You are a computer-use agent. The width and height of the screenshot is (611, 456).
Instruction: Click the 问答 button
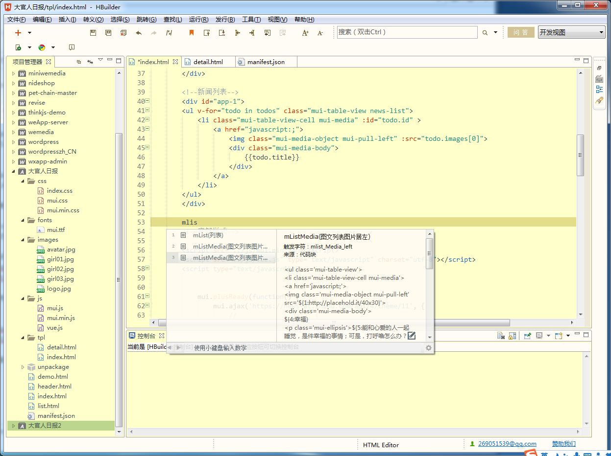pos(521,32)
